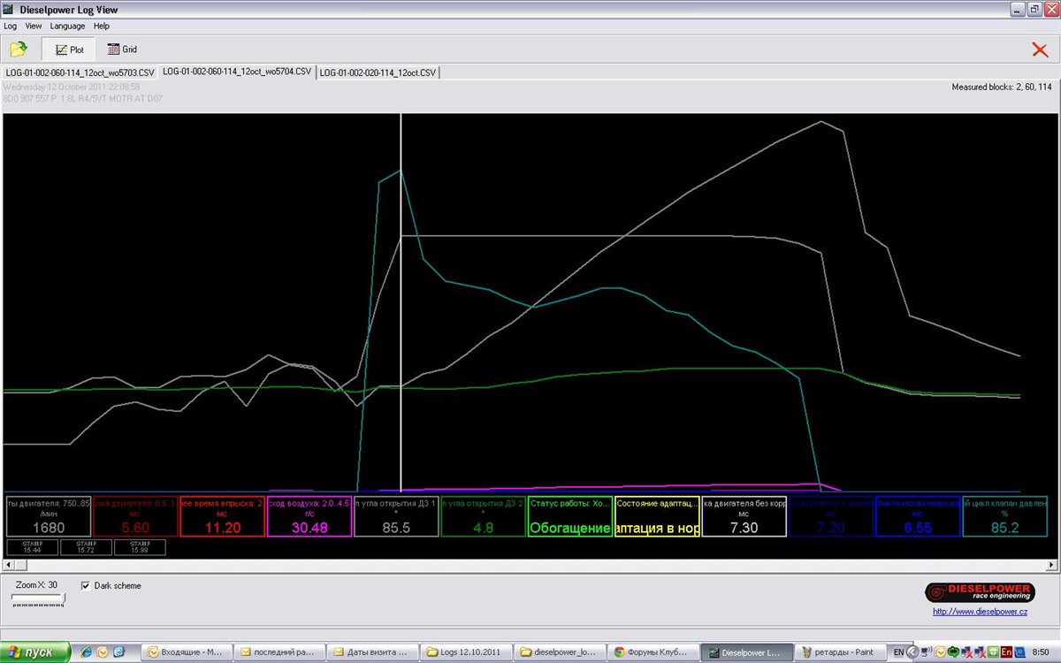
Task: Toggle the teal 85.2 % duty cycle channel box
Action: tap(1004, 516)
